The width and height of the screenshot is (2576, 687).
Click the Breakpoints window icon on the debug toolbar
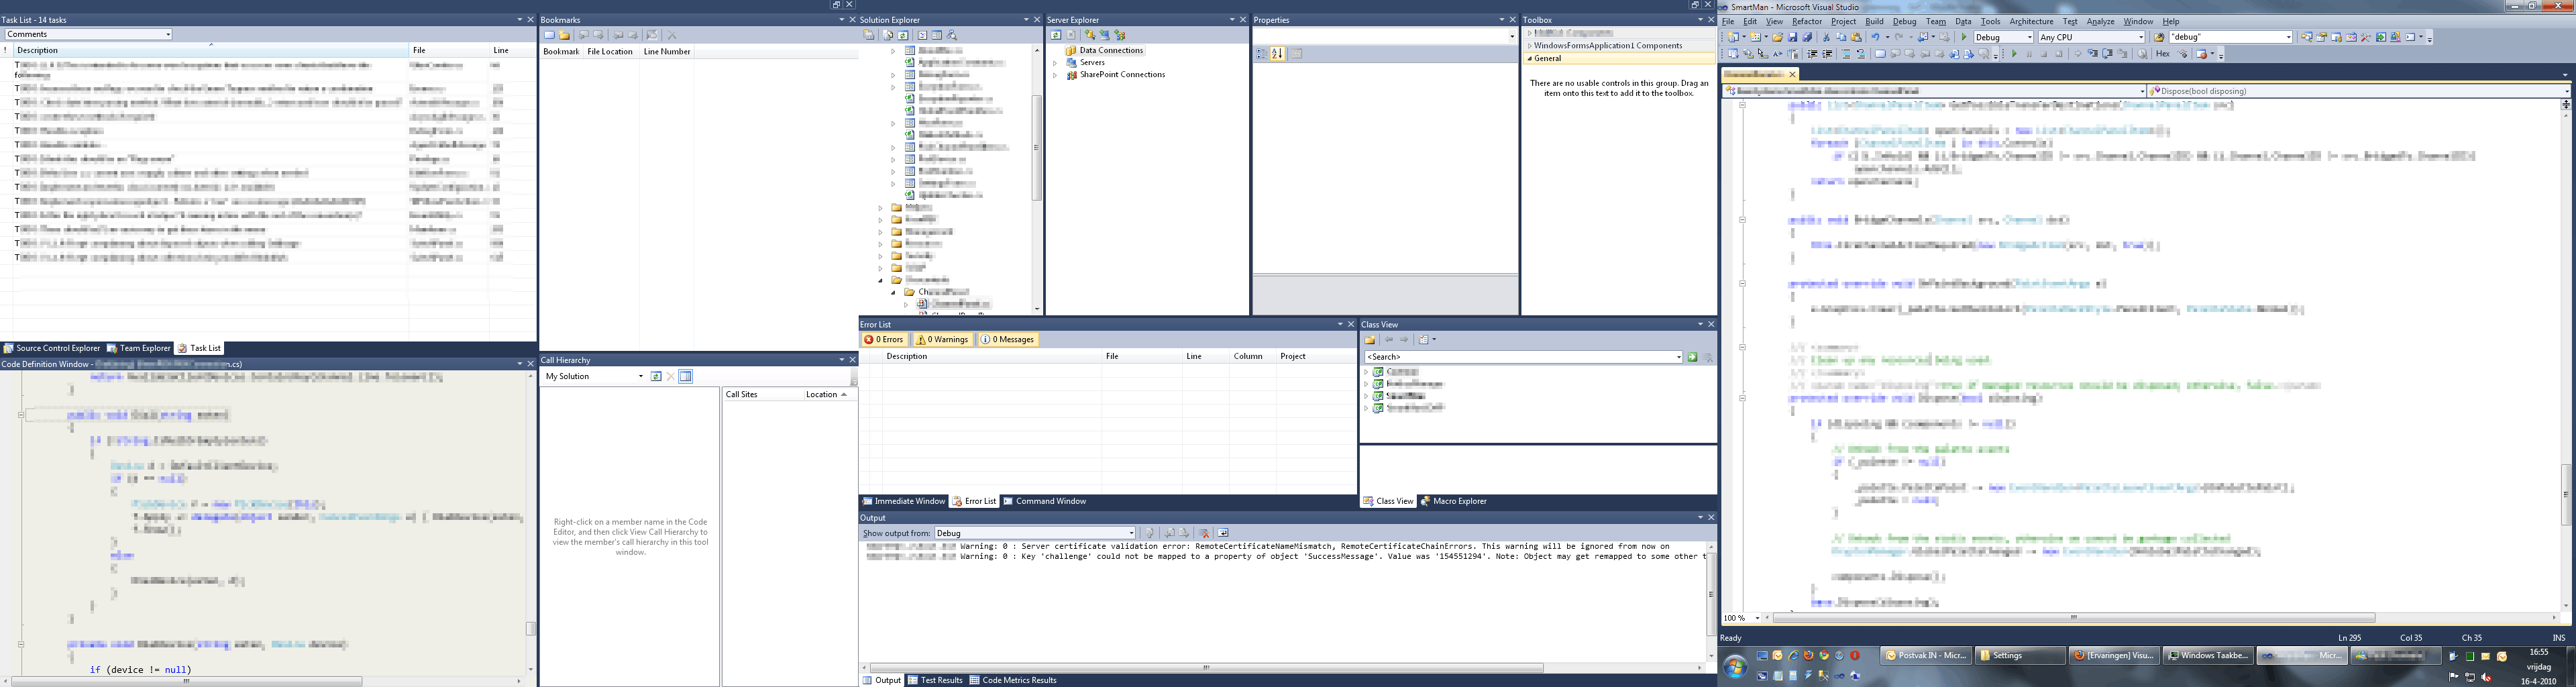pos(2203,54)
